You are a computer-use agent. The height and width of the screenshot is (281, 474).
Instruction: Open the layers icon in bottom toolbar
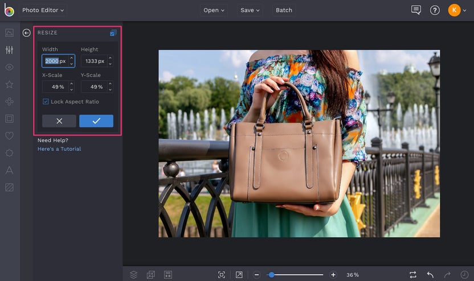(133, 275)
